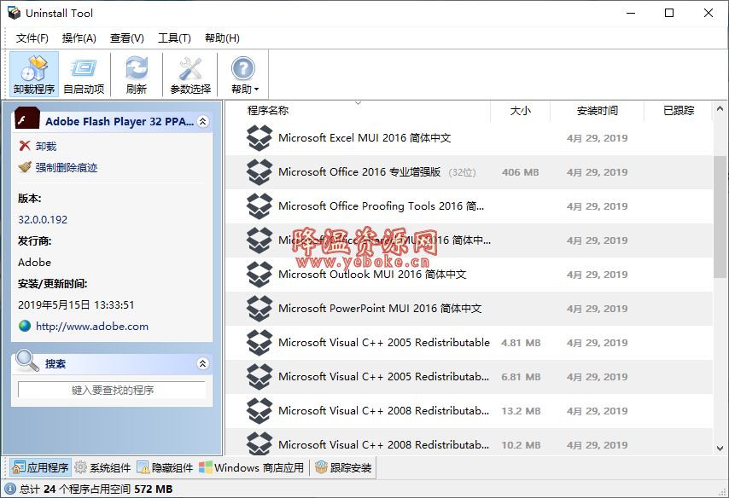729x498 pixels.
Task: Open the 工具(T) menu
Action: click(x=174, y=38)
